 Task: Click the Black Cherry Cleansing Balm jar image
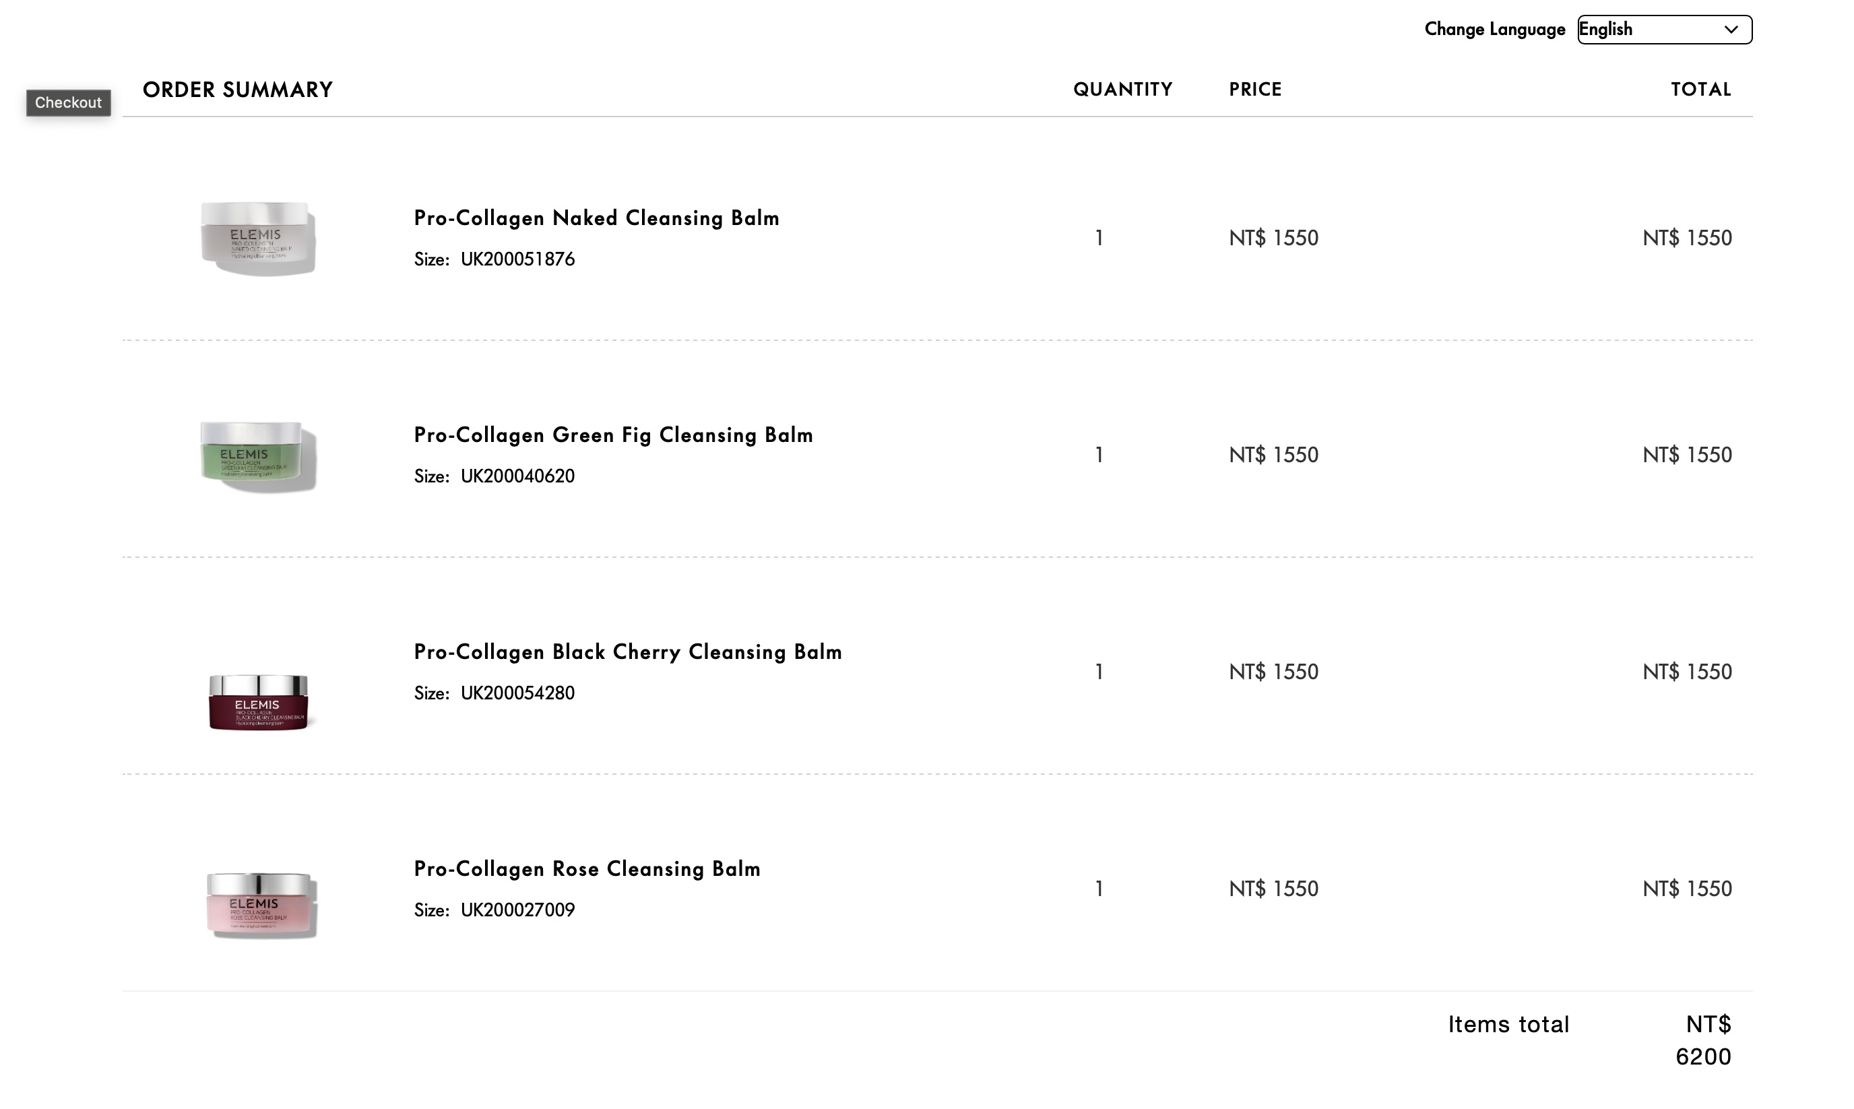(258, 702)
